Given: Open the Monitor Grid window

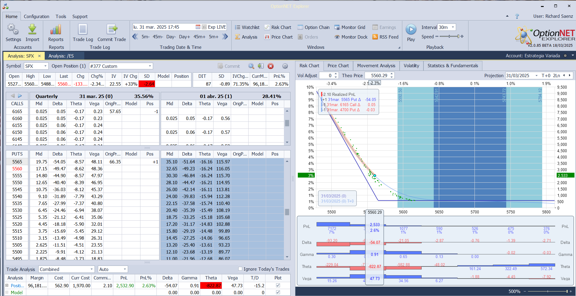Looking at the screenshot, I should (x=350, y=27).
